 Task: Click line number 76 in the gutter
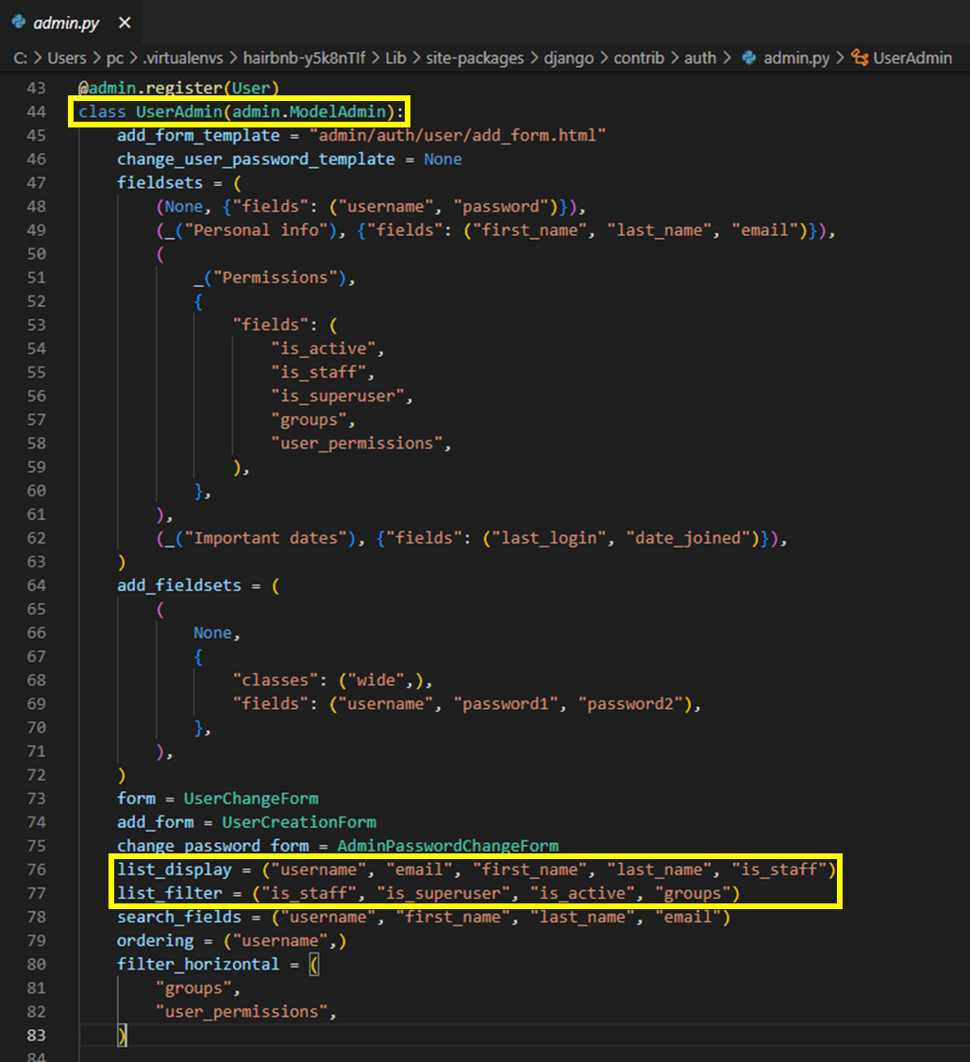click(x=37, y=869)
